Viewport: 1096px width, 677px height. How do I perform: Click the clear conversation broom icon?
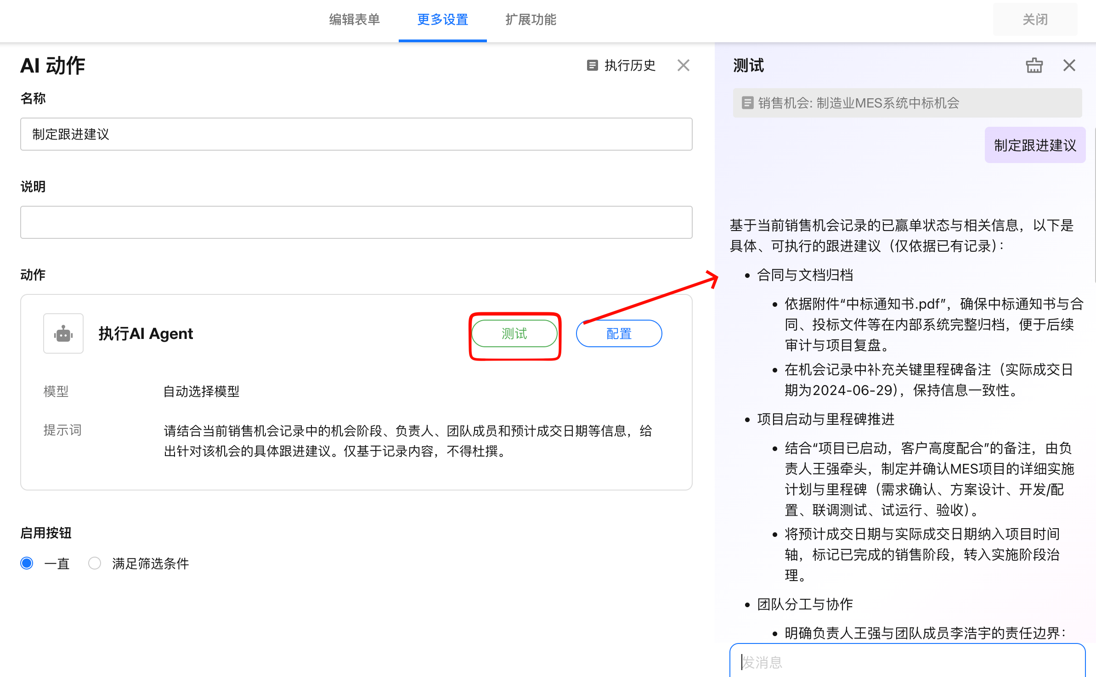click(1034, 65)
